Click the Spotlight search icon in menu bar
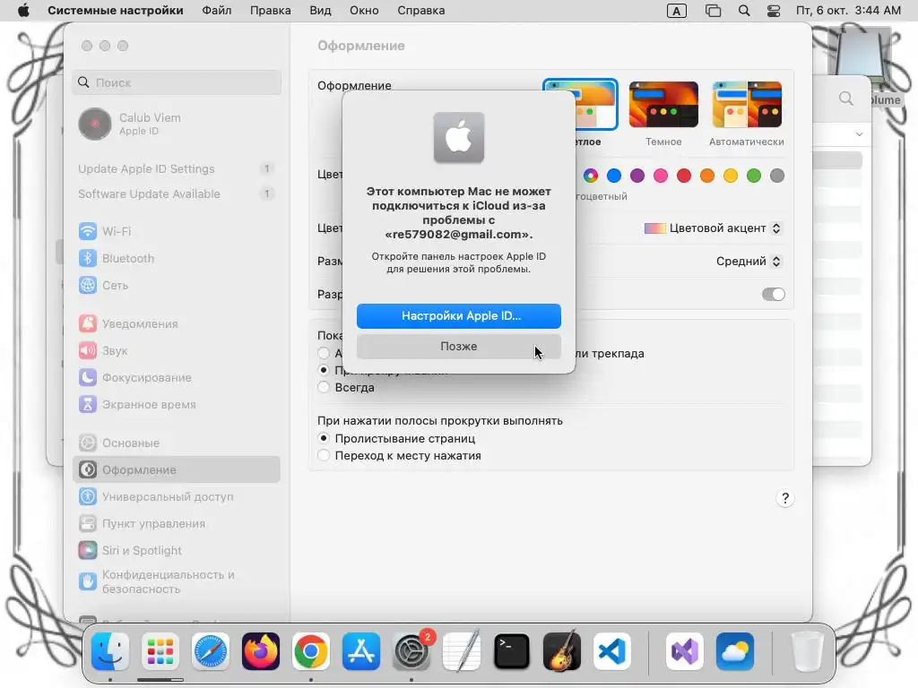Viewport: 918px width, 688px height. point(744,11)
